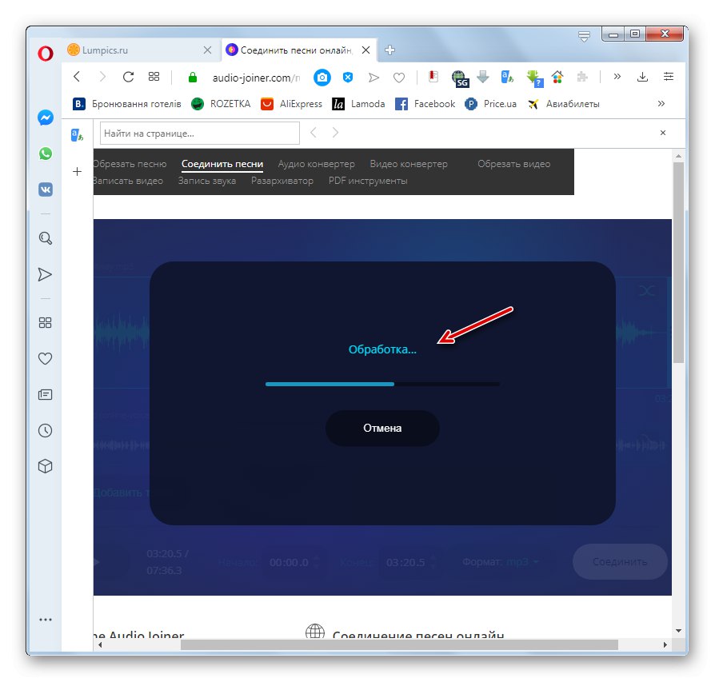Image resolution: width=715 pixels, height=682 pixels.
Task: Open Messenger in the Opera sidebar
Action: [x=45, y=118]
